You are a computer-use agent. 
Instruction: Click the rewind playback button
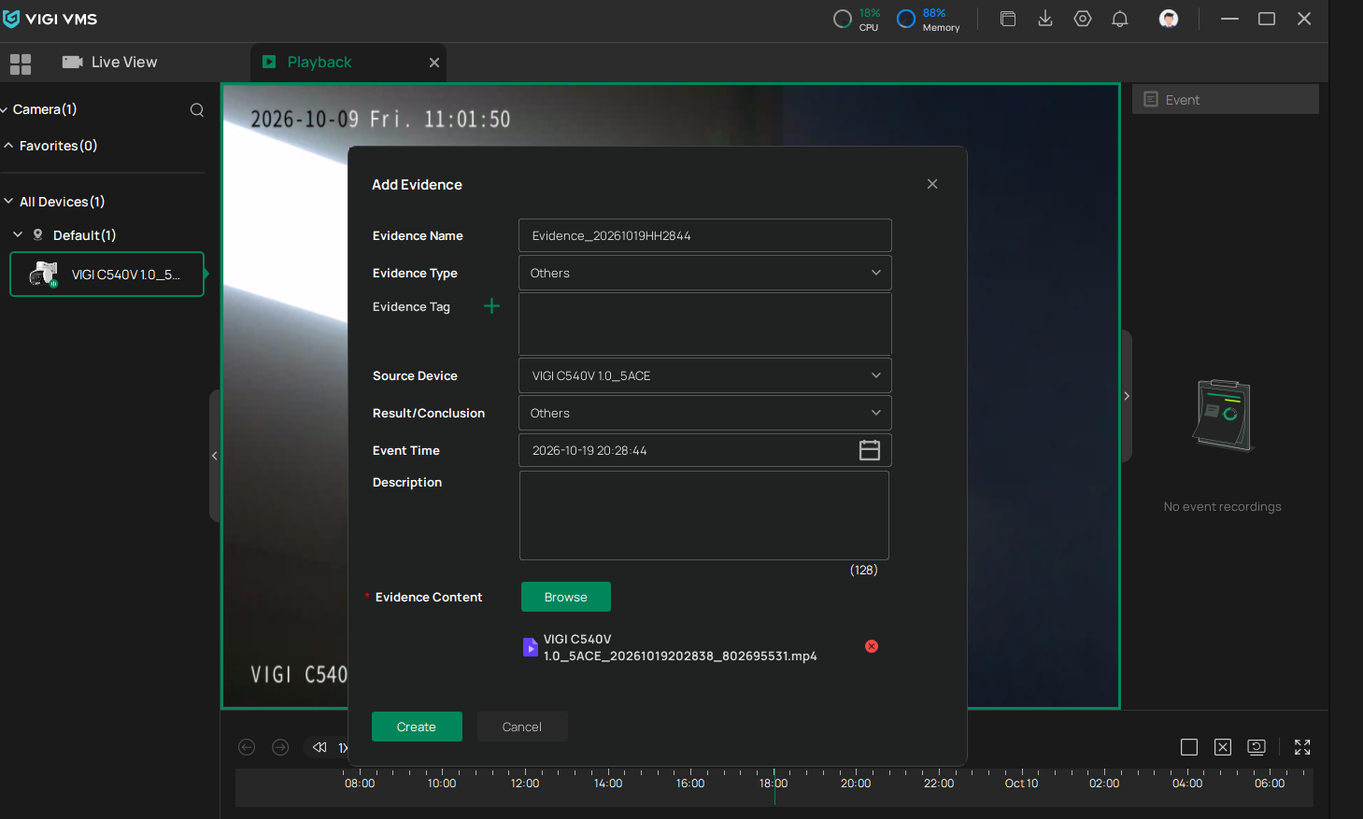pos(319,747)
